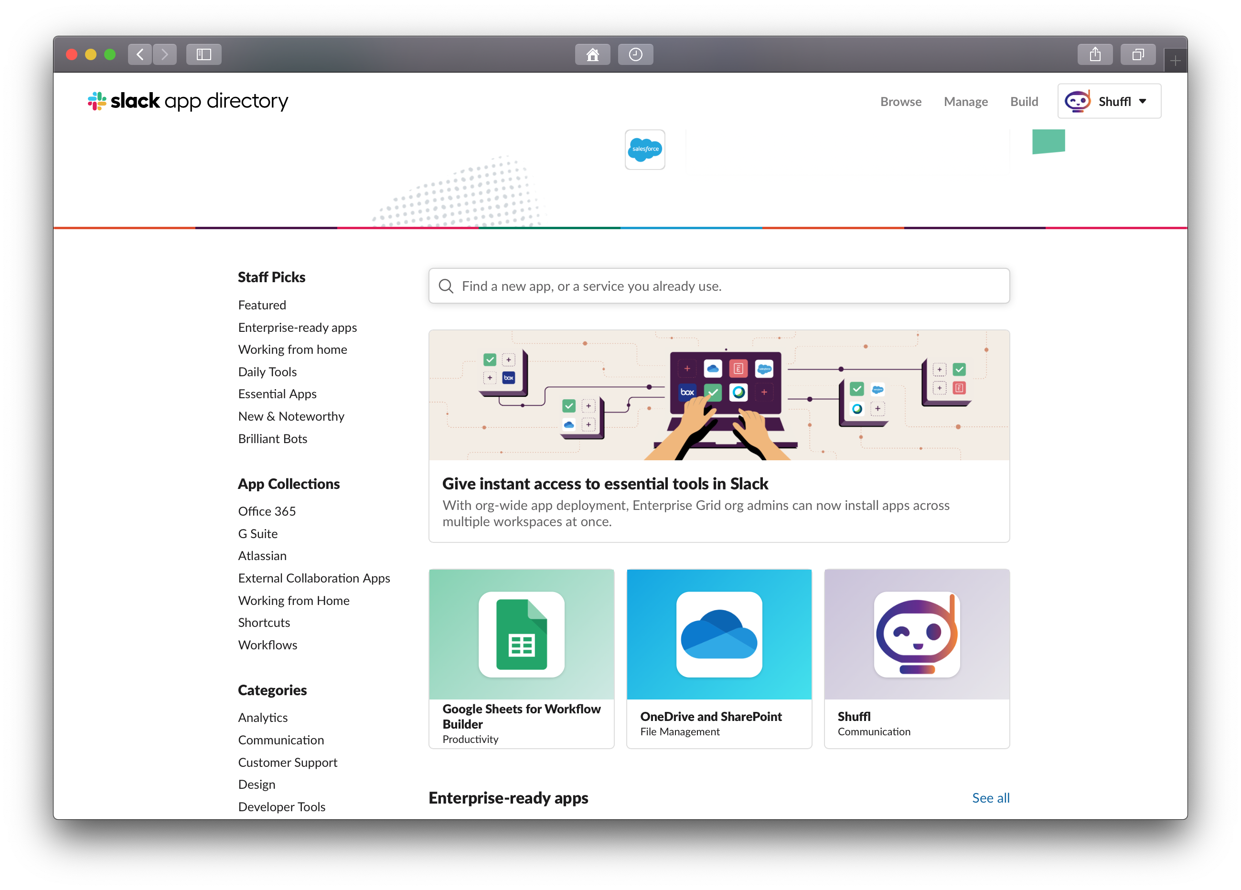
Task: Click the Slack app directory logo
Action: tap(188, 101)
